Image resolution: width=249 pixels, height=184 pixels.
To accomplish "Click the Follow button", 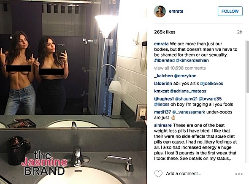I will (x=230, y=11).
